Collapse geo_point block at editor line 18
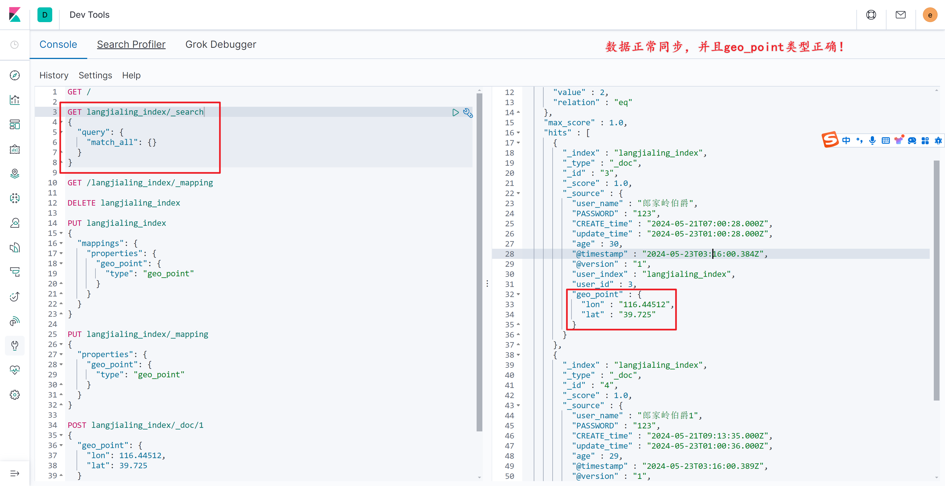The image size is (945, 486). pyautogui.click(x=61, y=264)
